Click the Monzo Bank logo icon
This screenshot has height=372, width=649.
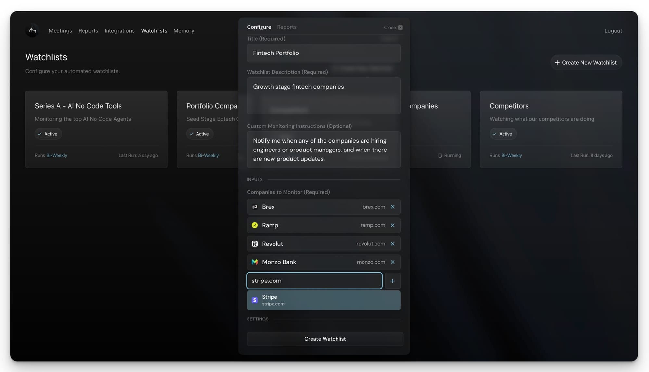tap(255, 262)
